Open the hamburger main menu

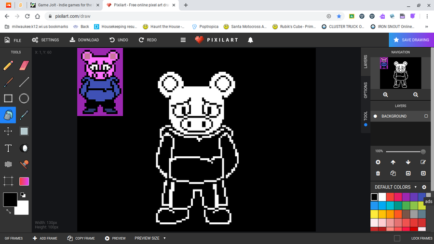(x=183, y=40)
